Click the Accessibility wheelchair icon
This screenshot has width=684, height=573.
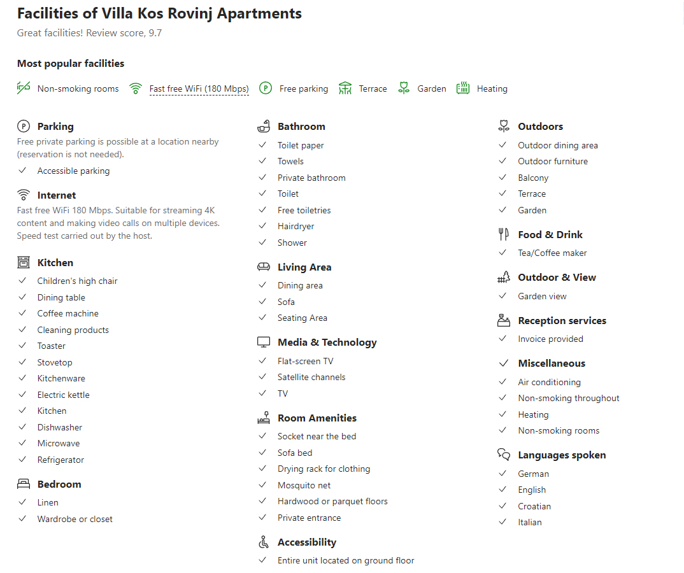click(264, 542)
